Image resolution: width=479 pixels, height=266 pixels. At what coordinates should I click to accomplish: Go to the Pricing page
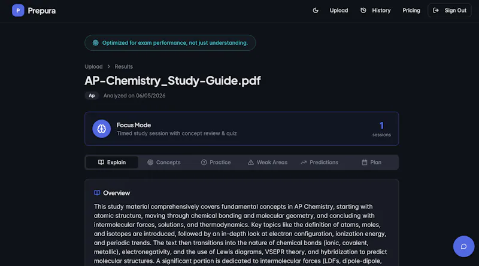[x=411, y=10]
